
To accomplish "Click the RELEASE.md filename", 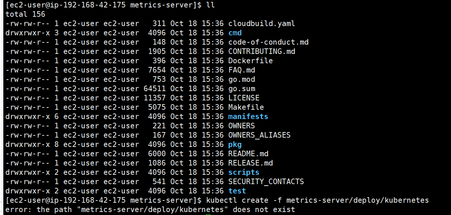I will [250, 163].
